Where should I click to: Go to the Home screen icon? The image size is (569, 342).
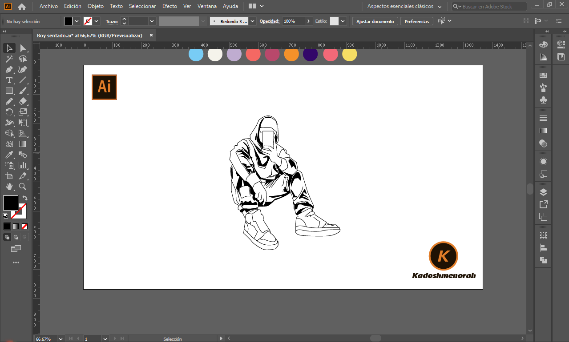(x=22, y=7)
